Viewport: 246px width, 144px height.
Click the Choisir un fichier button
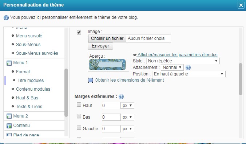(107, 38)
